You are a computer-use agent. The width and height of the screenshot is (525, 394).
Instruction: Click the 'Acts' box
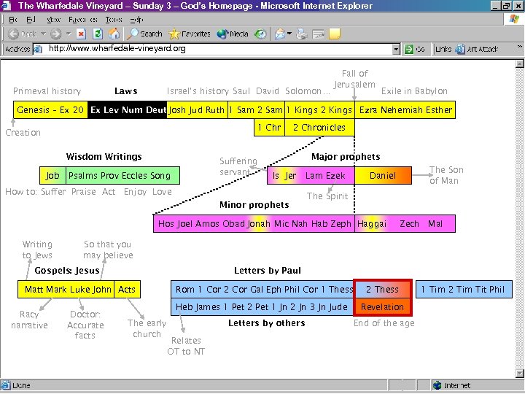(x=127, y=289)
